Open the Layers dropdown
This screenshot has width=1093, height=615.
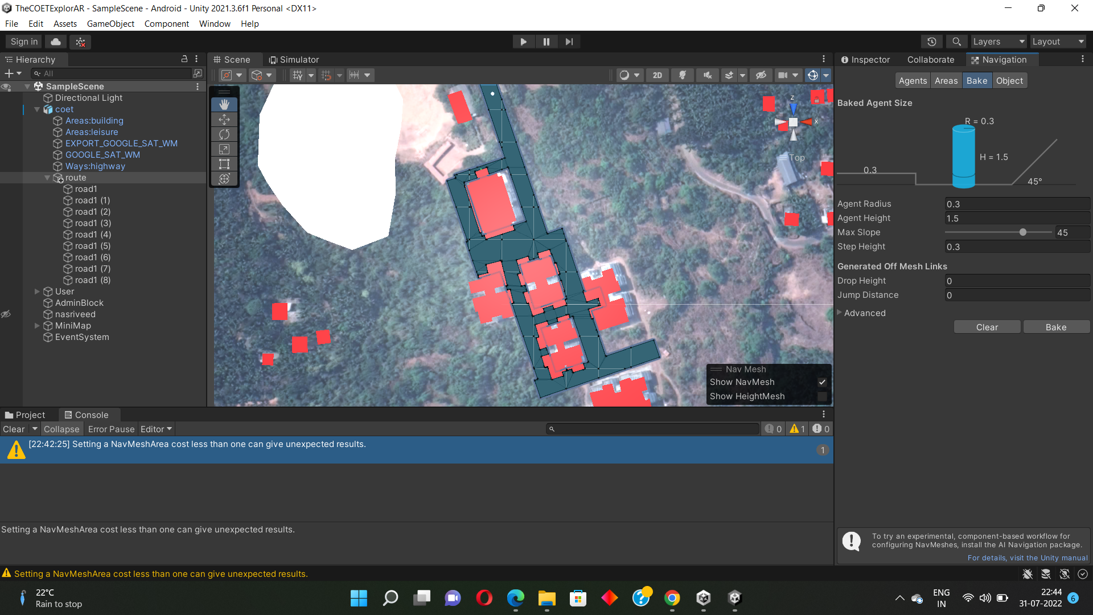tap(998, 42)
